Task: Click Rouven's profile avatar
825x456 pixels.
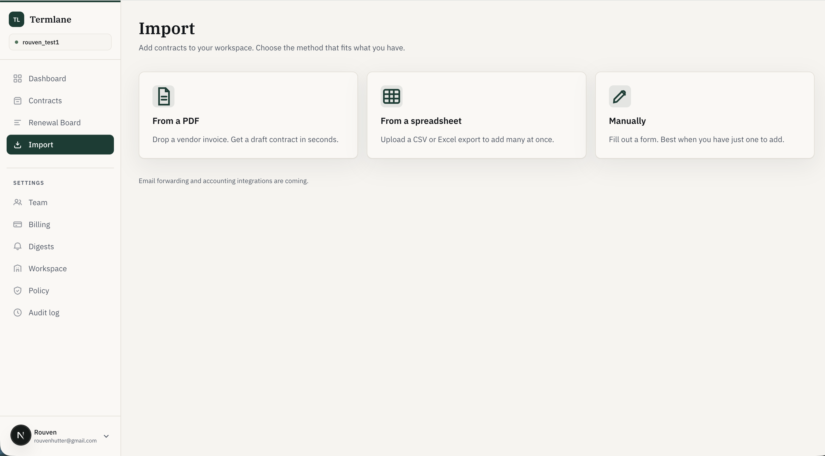Action: [21, 435]
